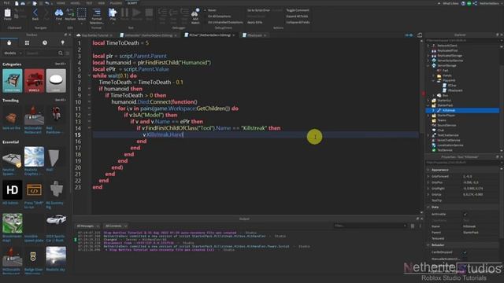Click the Stop square icon
Viewport: 504px width, 283px height.
[149, 13]
